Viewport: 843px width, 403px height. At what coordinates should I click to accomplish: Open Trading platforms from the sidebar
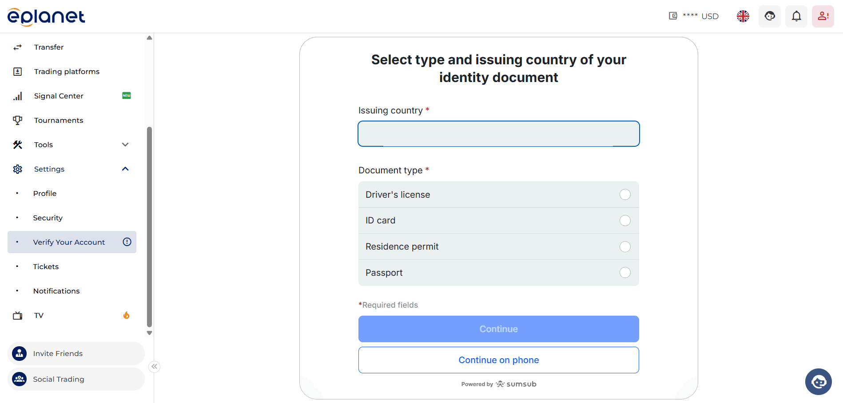(x=66, y=71)
